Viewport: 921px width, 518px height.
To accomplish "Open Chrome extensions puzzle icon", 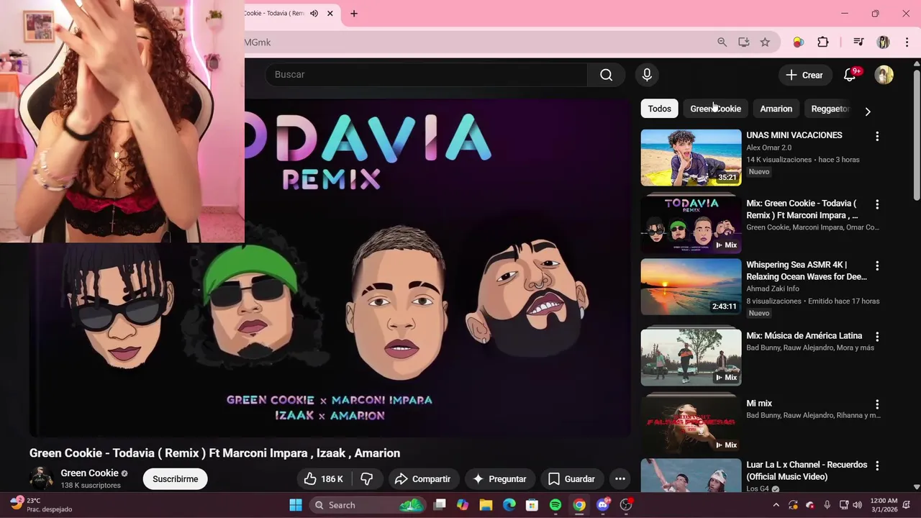I will [x=823, y=42].
